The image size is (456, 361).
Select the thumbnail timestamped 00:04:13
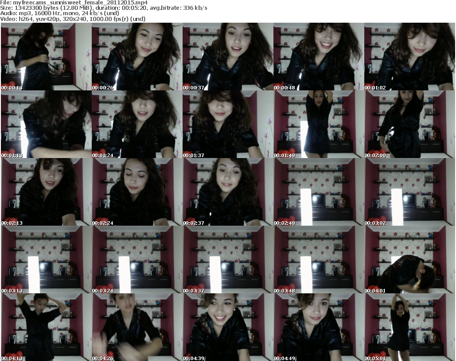46,327
